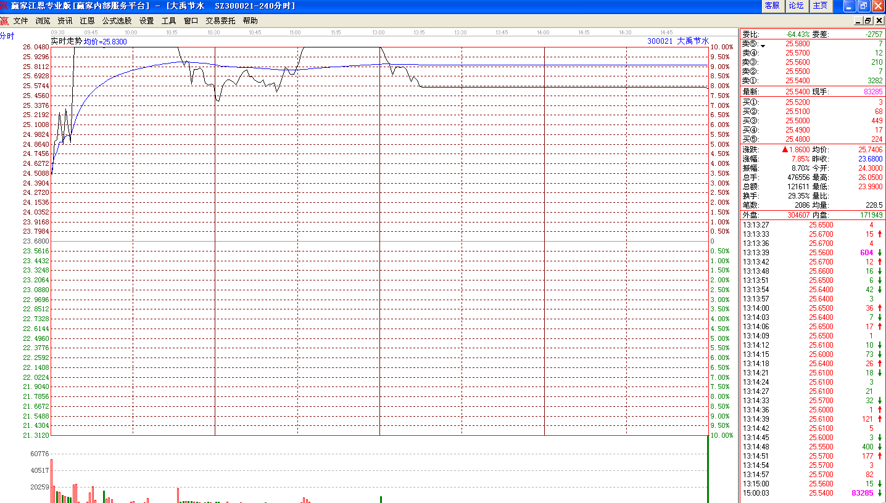Click the 总手 value 476556
Viewport: 886px width, 503px height.
[798, 178]
